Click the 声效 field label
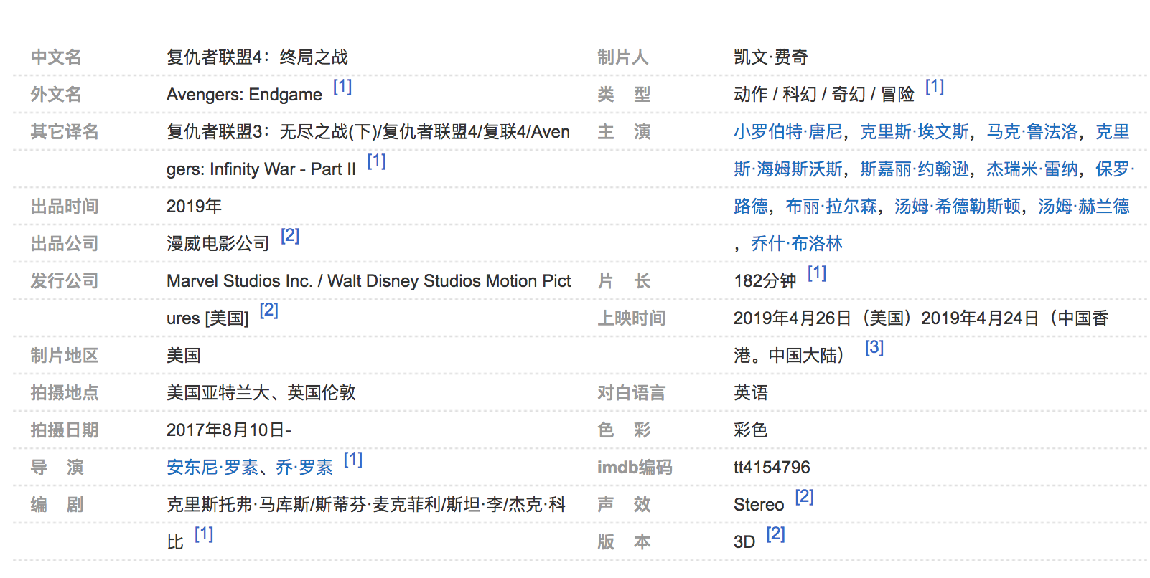1150x578 pixels. point(624,505)
